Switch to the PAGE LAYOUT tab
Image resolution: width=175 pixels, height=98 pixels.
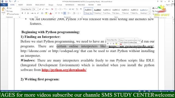coord(40,5)
